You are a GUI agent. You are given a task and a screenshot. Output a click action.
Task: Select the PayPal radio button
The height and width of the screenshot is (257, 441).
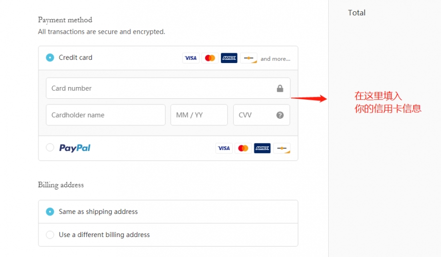pyautogui.click(x=50, y=147)
